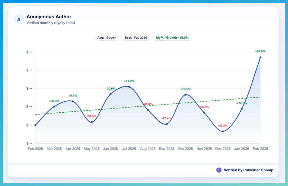The image size is (288, 186).
Task: Select the Feb 2026 axis label
Action: 260,149
